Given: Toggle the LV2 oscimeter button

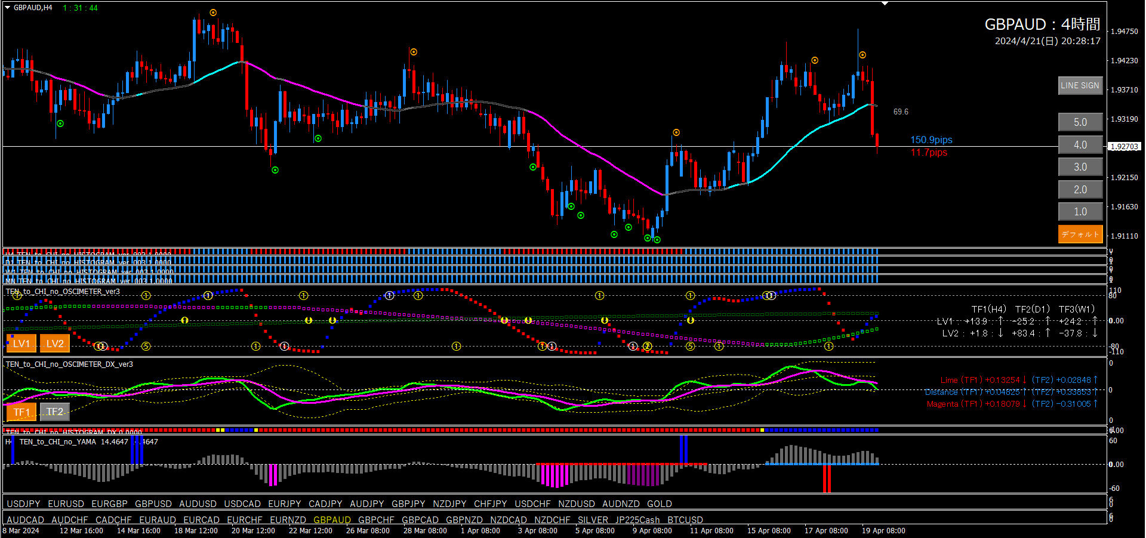Looking at the screenshot, I should [55, 344].
